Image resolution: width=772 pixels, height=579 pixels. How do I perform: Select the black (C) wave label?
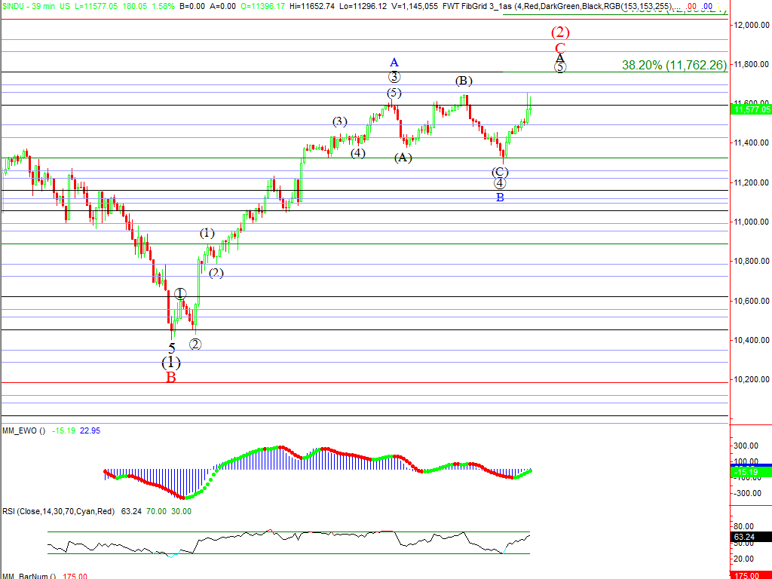500,171
